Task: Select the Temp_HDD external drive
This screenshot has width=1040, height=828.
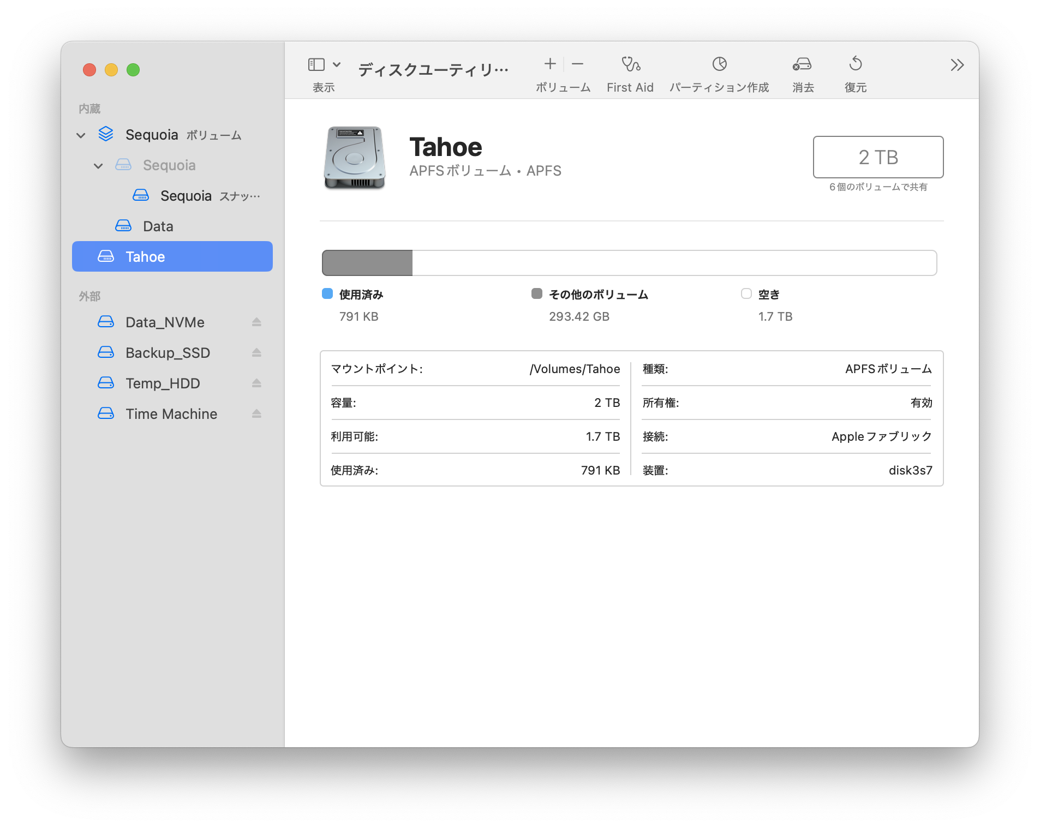Action: [x=163, y=383]
